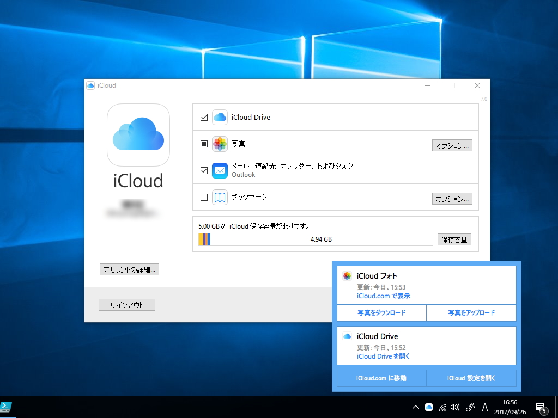Viewport: 558px width, 418px height.
Task: Uncheck the iCloud Drive checkbox
Action: tap(204, 117)
